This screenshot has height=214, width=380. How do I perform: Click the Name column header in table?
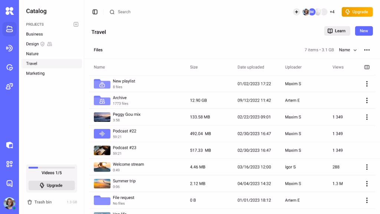coord(99,67)
